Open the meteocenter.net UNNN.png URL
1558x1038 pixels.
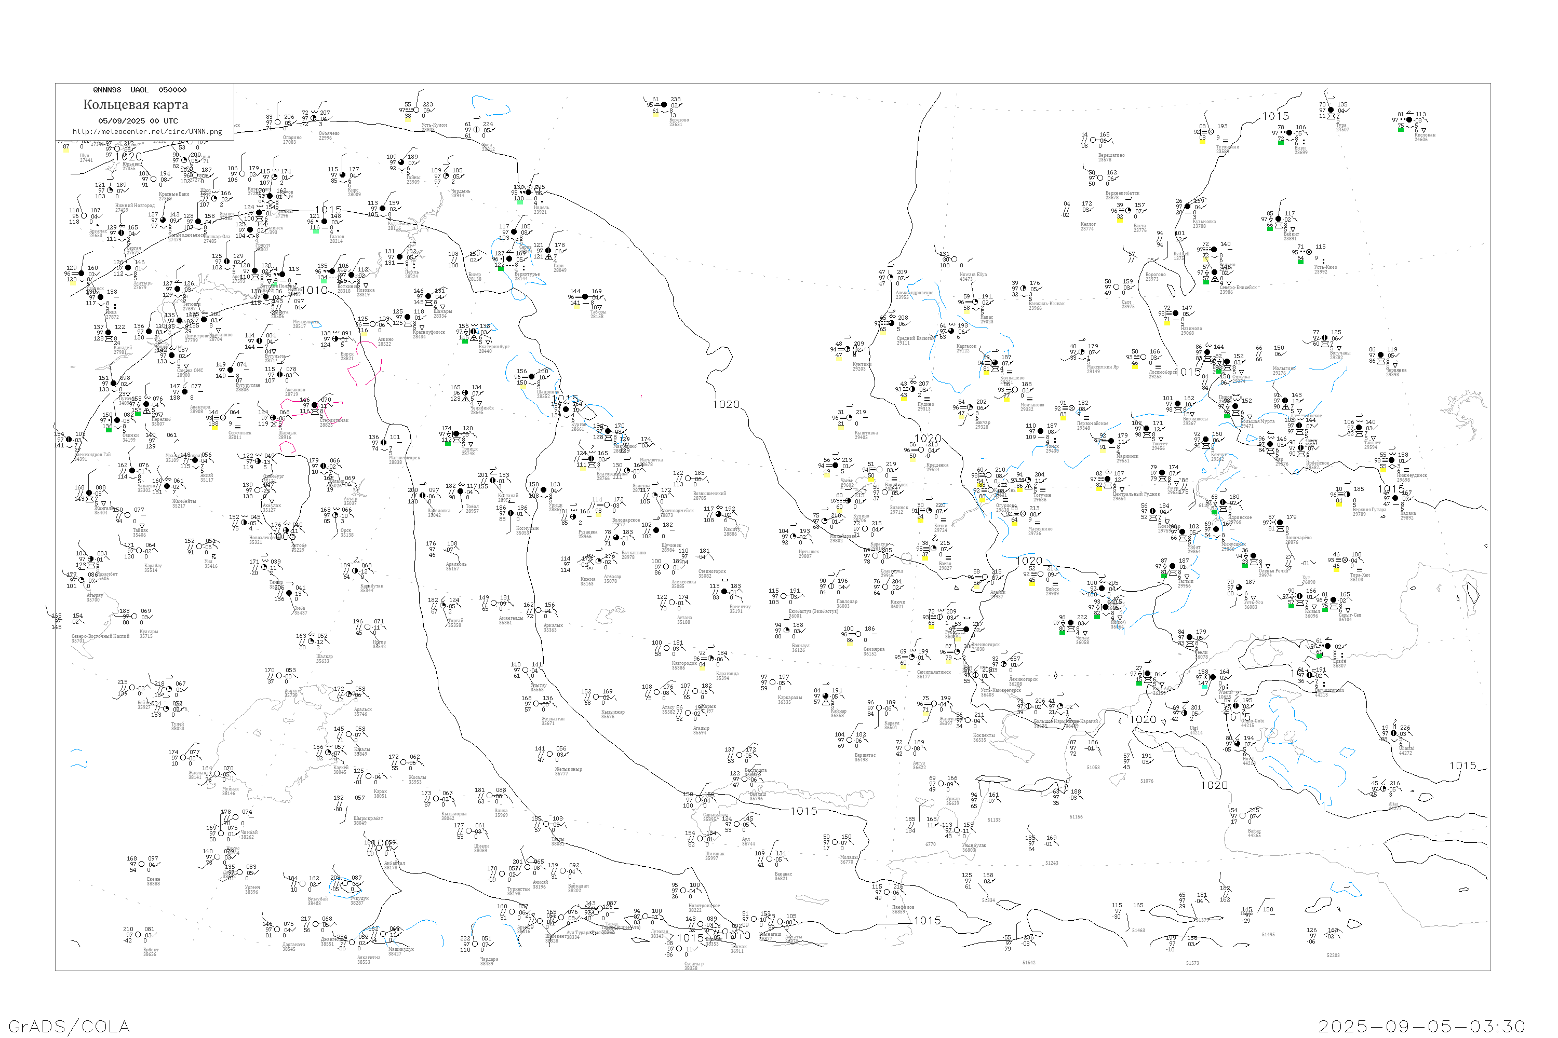click(146, 131)
